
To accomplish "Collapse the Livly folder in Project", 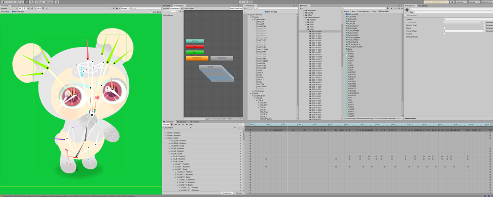I will click(x=307, y=29).
